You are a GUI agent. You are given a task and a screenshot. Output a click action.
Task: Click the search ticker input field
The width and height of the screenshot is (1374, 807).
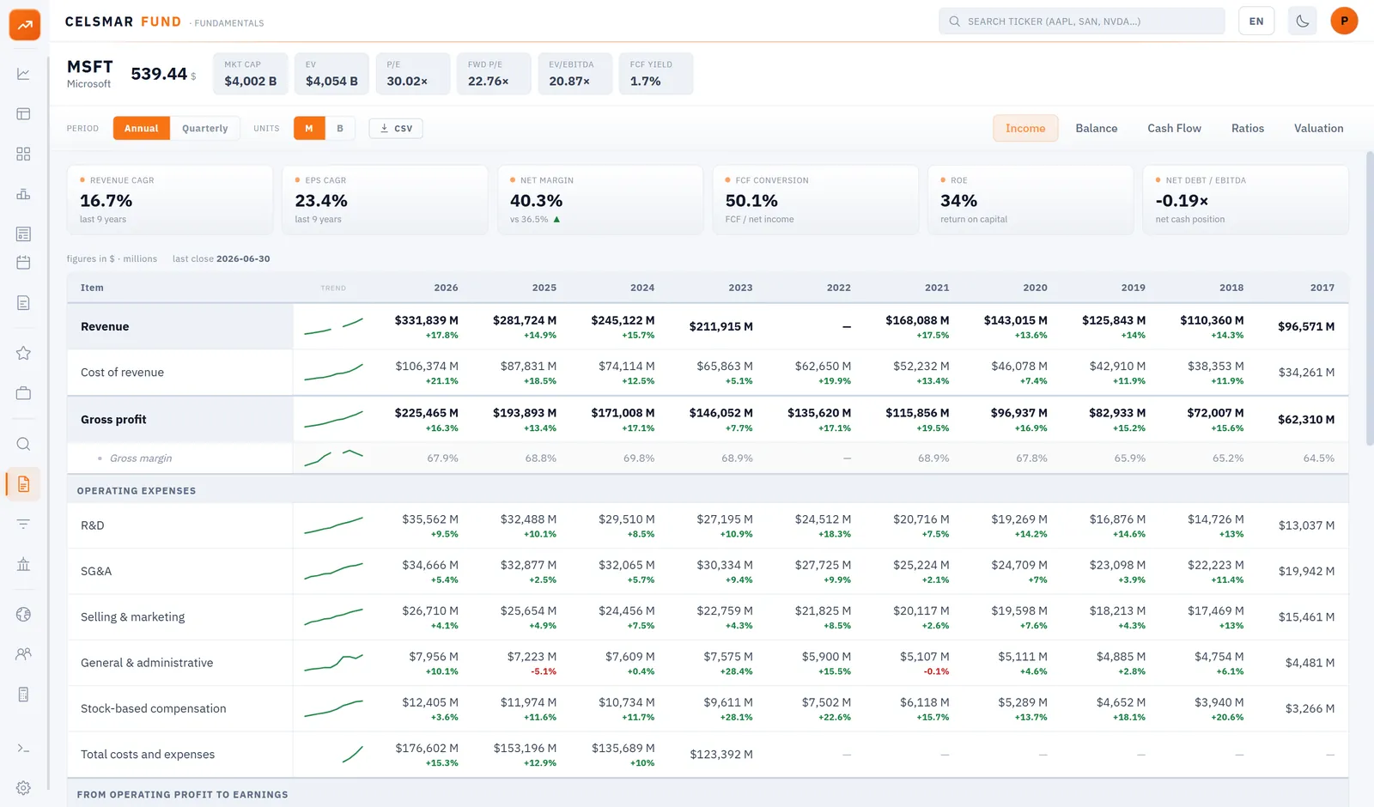(1082, 21)
